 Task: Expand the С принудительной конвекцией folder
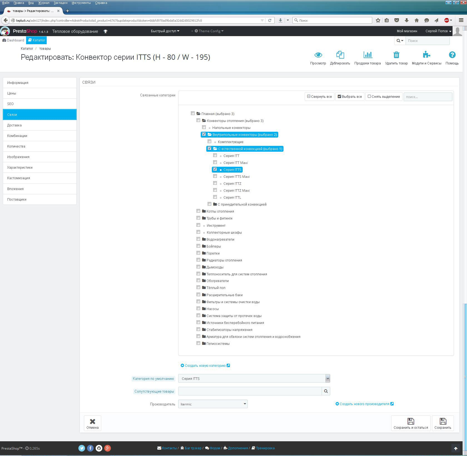(215, 204)
